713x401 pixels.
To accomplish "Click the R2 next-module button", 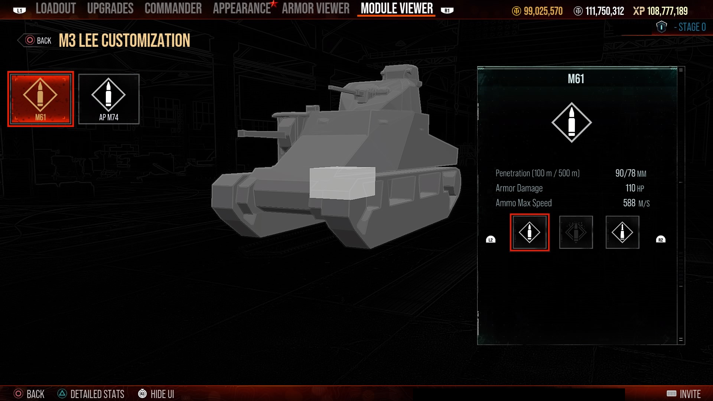I will 661,239.
